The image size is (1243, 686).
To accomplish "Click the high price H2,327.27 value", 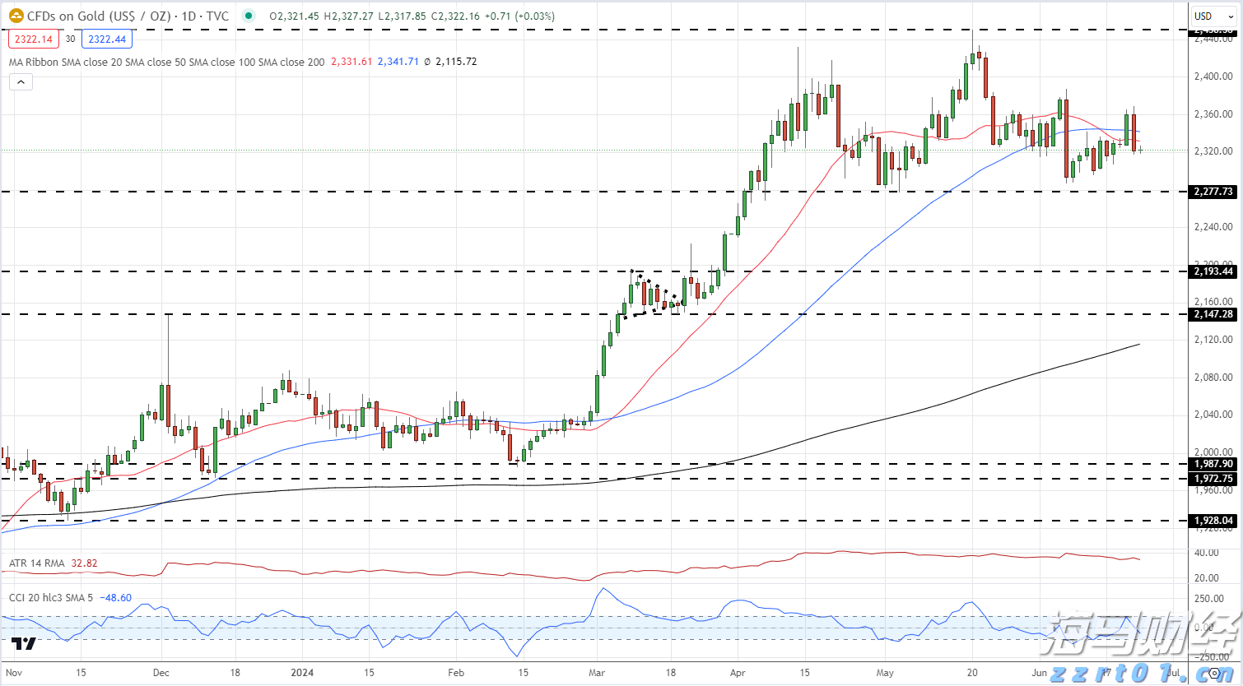I will click(348, 16).
